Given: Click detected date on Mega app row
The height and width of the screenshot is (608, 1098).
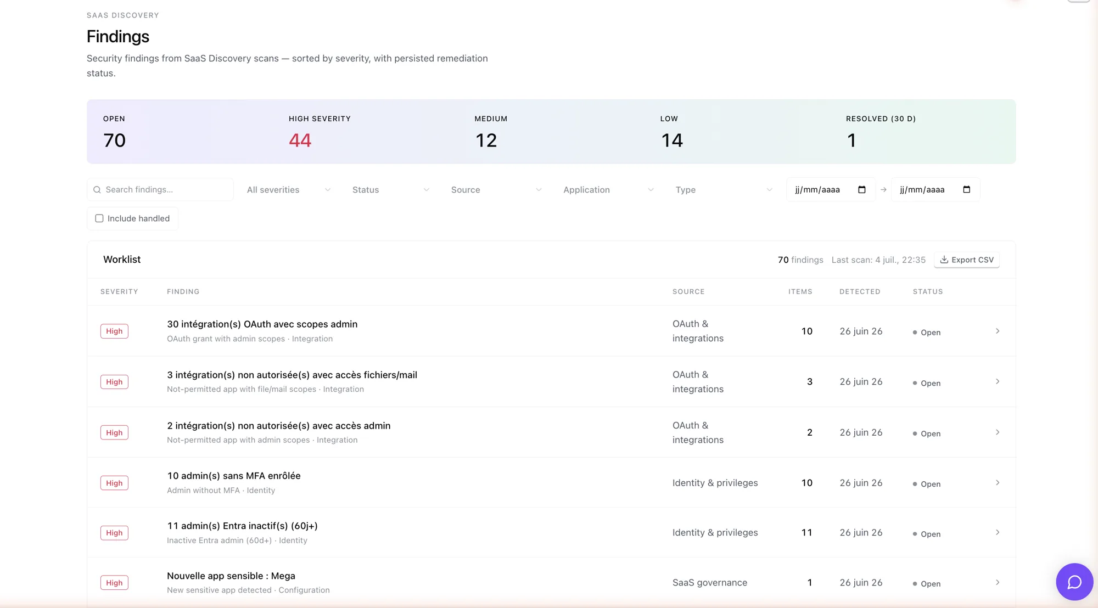Looking at the screenshot, I should 861,583.
